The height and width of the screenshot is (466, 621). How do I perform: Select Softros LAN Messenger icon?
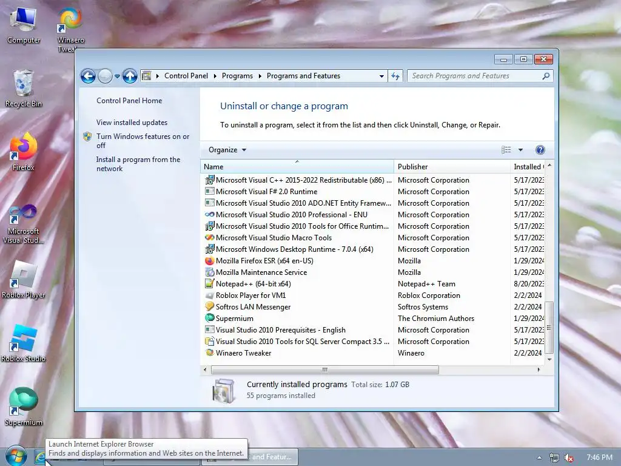pos(209,306)
